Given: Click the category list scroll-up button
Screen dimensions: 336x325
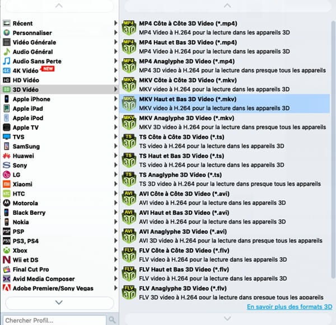Looking at the screenshot, I should 59,6.
